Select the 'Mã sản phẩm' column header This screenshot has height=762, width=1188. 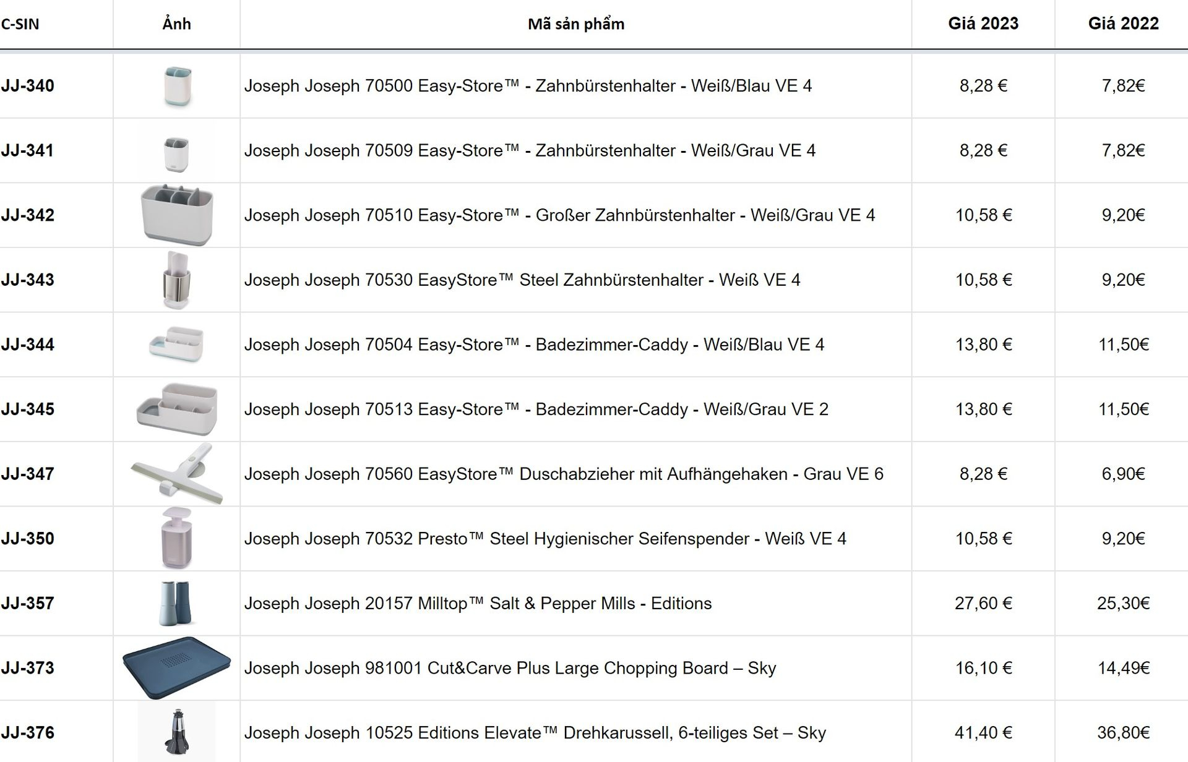click(576, 24)
